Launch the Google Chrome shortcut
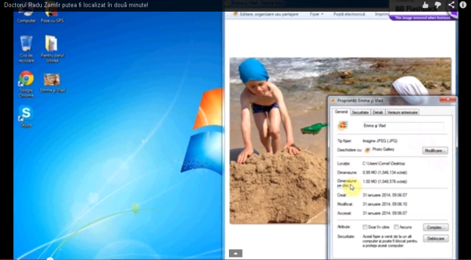The width and height of the screenshot is (471, 260). click(x=26, y=84)
